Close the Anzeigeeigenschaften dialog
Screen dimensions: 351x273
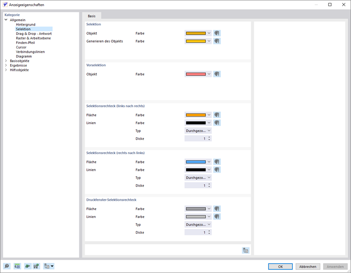pyautogui.click(x=344, y=5)
